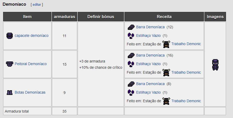Click the Estilhaço Vazio shard icon in chestplate recipe

[131, 64]
